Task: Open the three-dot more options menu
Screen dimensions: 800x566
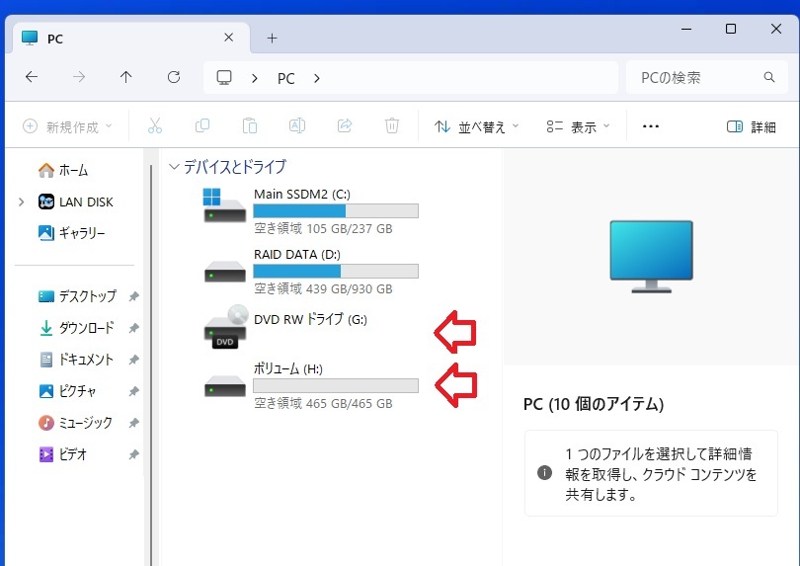Action: [x=651, y=126]
